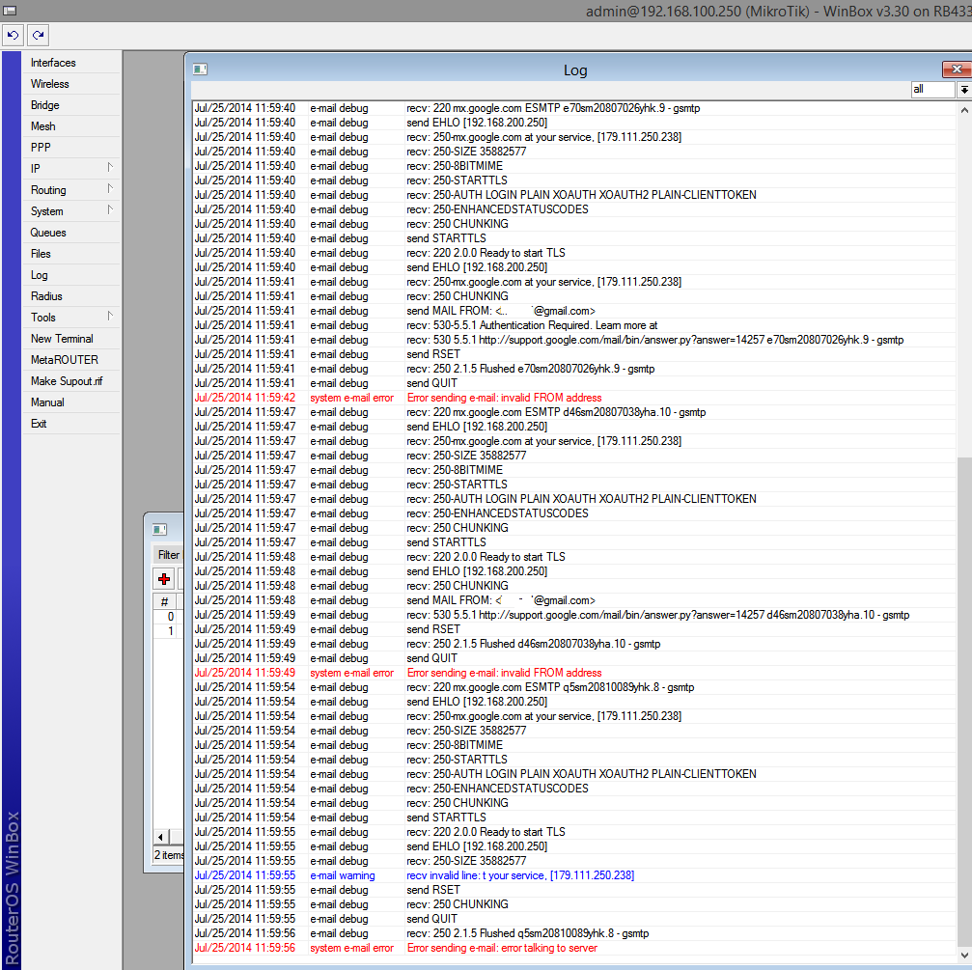The image size is (972, 970).
Task: Open the log topic dropdown arrow
Action: pos(964,89)
